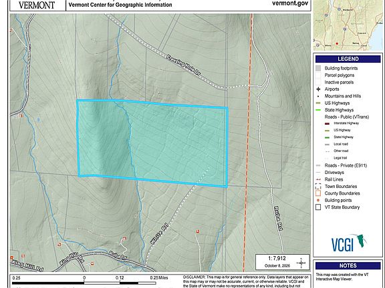Click the 'Parcel polygons' legend label
385x288 pixels.
(340, 75)
